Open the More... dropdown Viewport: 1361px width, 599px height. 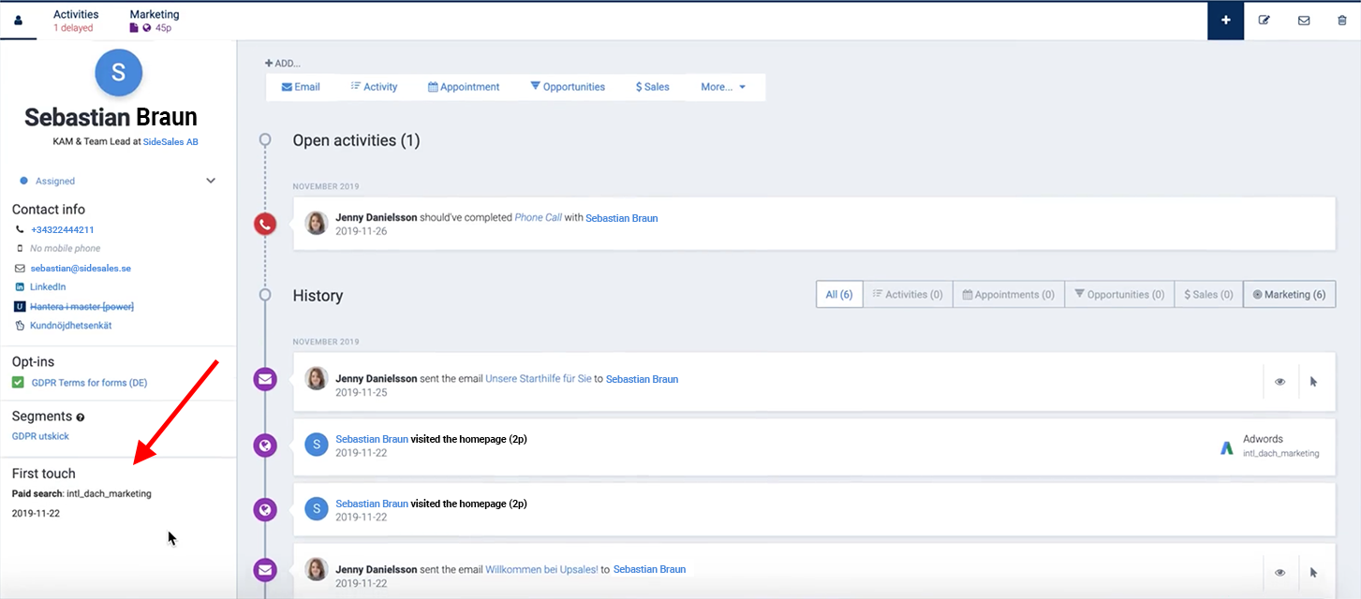tap(723, 87)
